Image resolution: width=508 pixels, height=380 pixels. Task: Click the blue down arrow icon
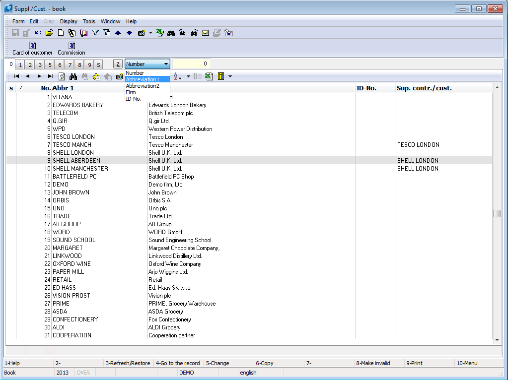click(129, 33)
